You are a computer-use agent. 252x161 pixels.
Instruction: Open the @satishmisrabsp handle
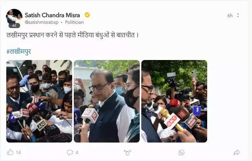coord(42,22)
